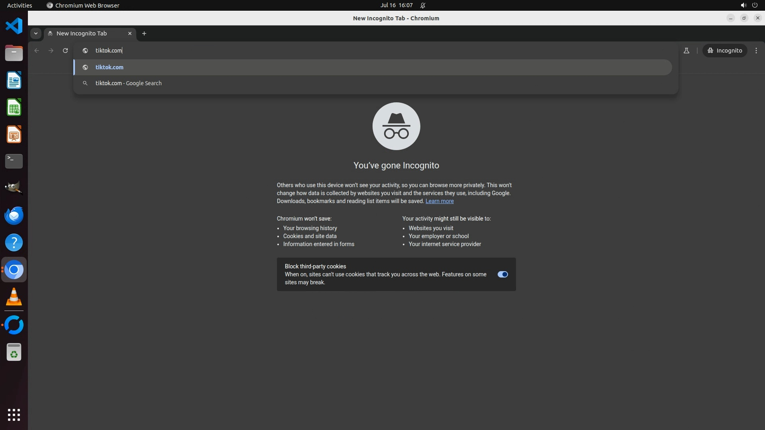The height and width of the screenshot is (430, 765).
Task: Select the tiktok.com URL suggestion
Action: click(110, 67)
